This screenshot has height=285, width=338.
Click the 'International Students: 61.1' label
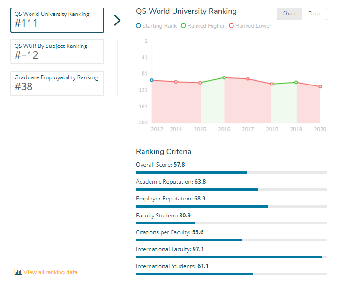click(x=172, y=266)
